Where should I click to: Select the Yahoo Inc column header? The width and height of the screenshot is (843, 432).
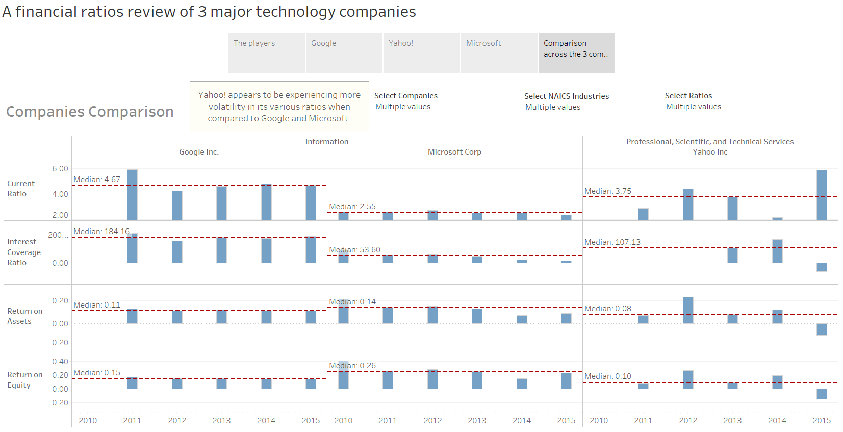click(710, 152)
